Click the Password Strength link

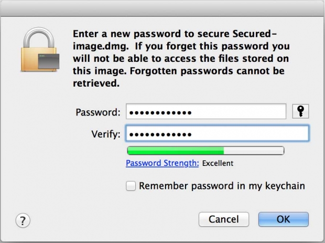tap(162, 163)
